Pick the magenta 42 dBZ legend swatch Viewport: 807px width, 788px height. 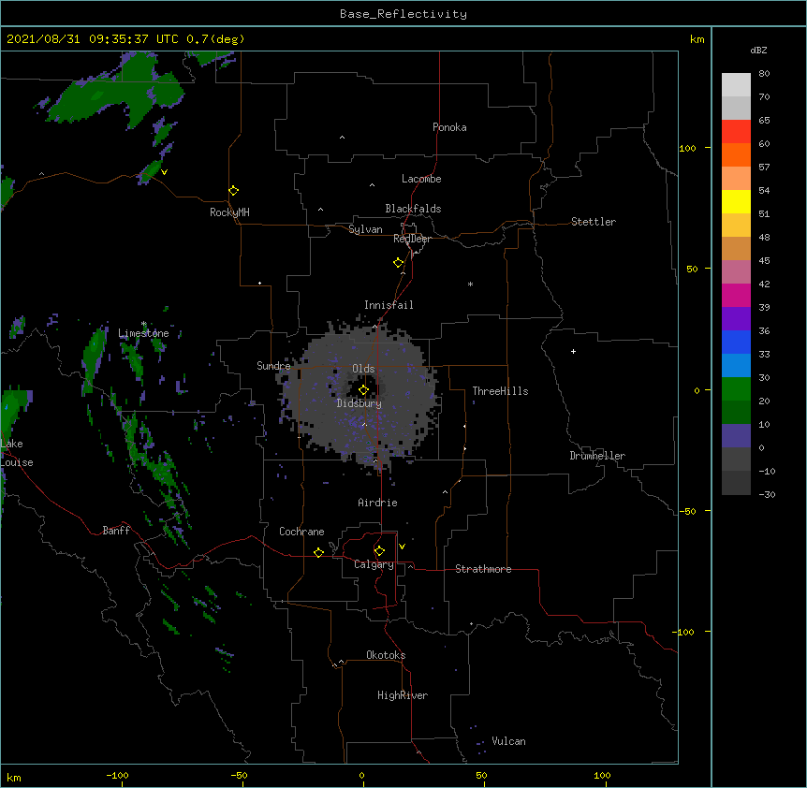click(736, 295)
